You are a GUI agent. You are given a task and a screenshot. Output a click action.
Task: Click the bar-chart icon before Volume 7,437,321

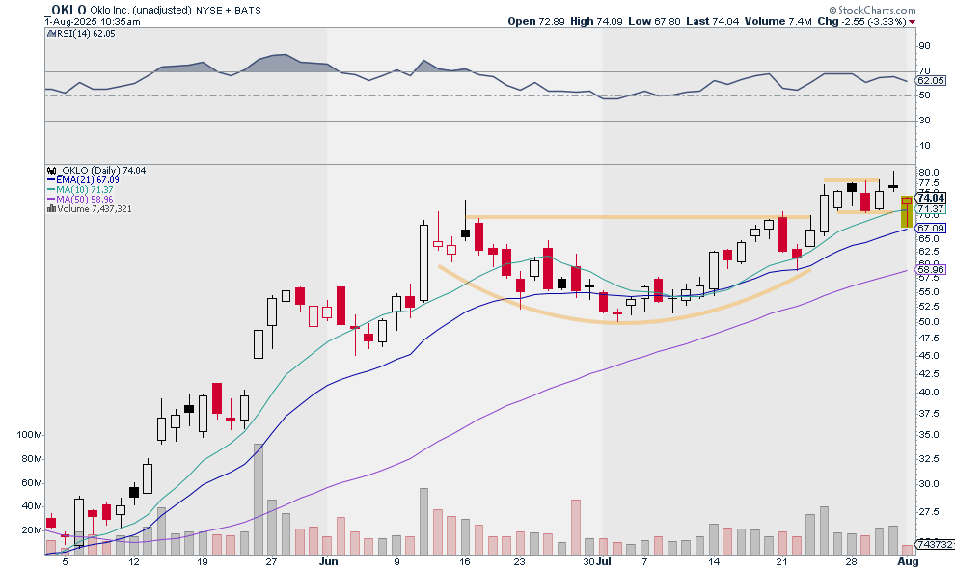[51, 209]
